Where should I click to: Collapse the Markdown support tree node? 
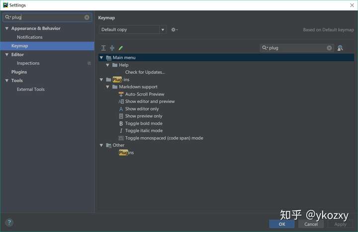pyautogui.click(x=107, y=87)
